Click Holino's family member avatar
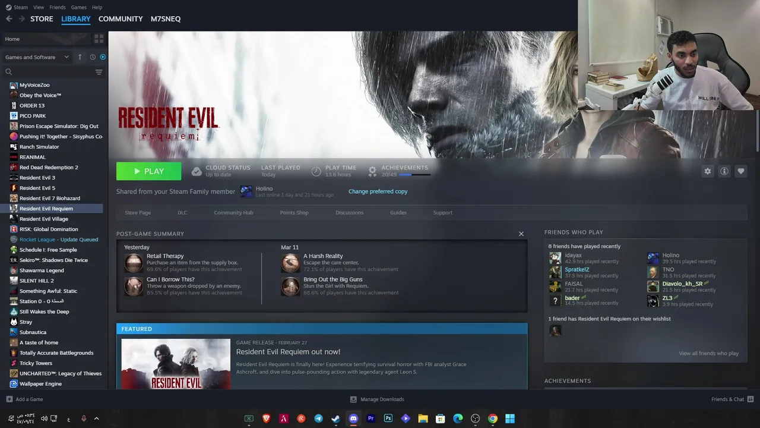Viewport: 760px width, 428px height. tap(246, 191)
